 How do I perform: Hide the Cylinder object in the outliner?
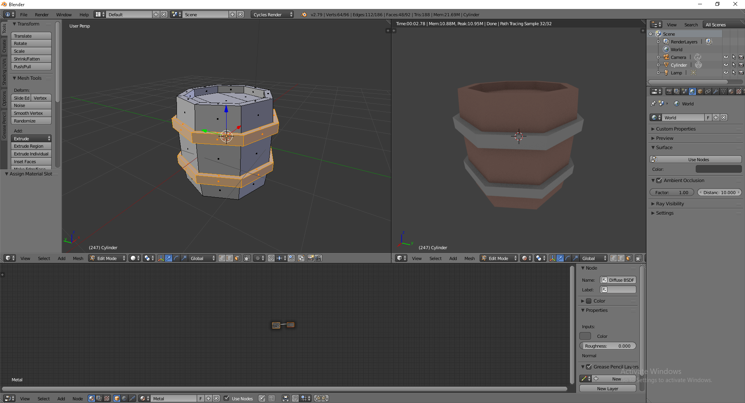tap(726, 65)
